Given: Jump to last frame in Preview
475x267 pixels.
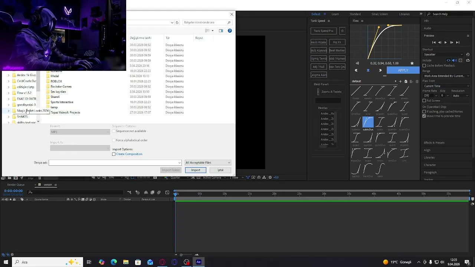Looking at the screenshot, I should coord(458,42).
